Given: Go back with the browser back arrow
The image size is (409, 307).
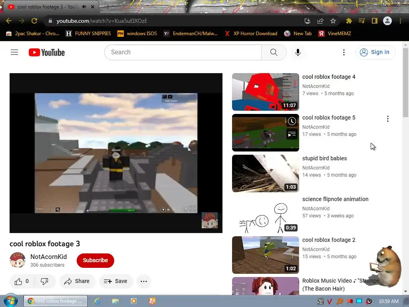Looking at the screenshot, I should pos(9,21).
